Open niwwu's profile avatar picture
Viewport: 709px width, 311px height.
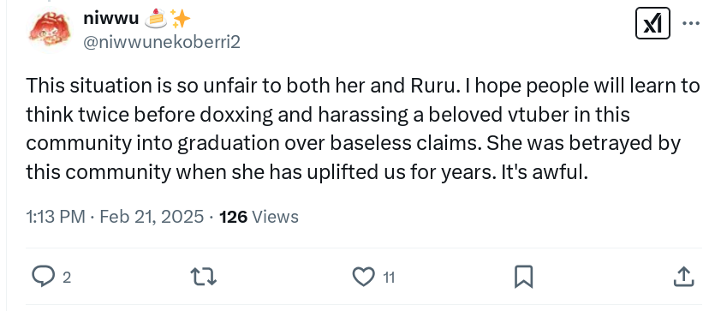pos(50,30)
